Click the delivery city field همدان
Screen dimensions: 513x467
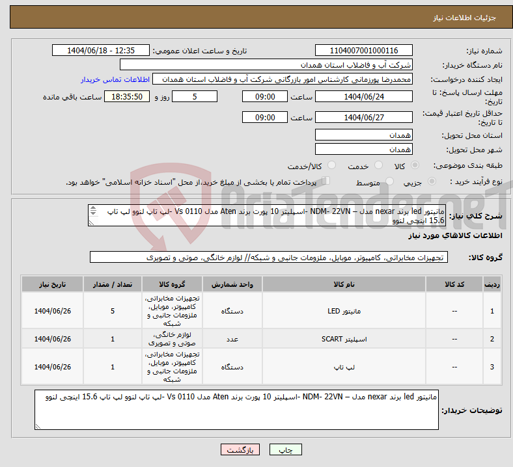[x=363, y=149]
